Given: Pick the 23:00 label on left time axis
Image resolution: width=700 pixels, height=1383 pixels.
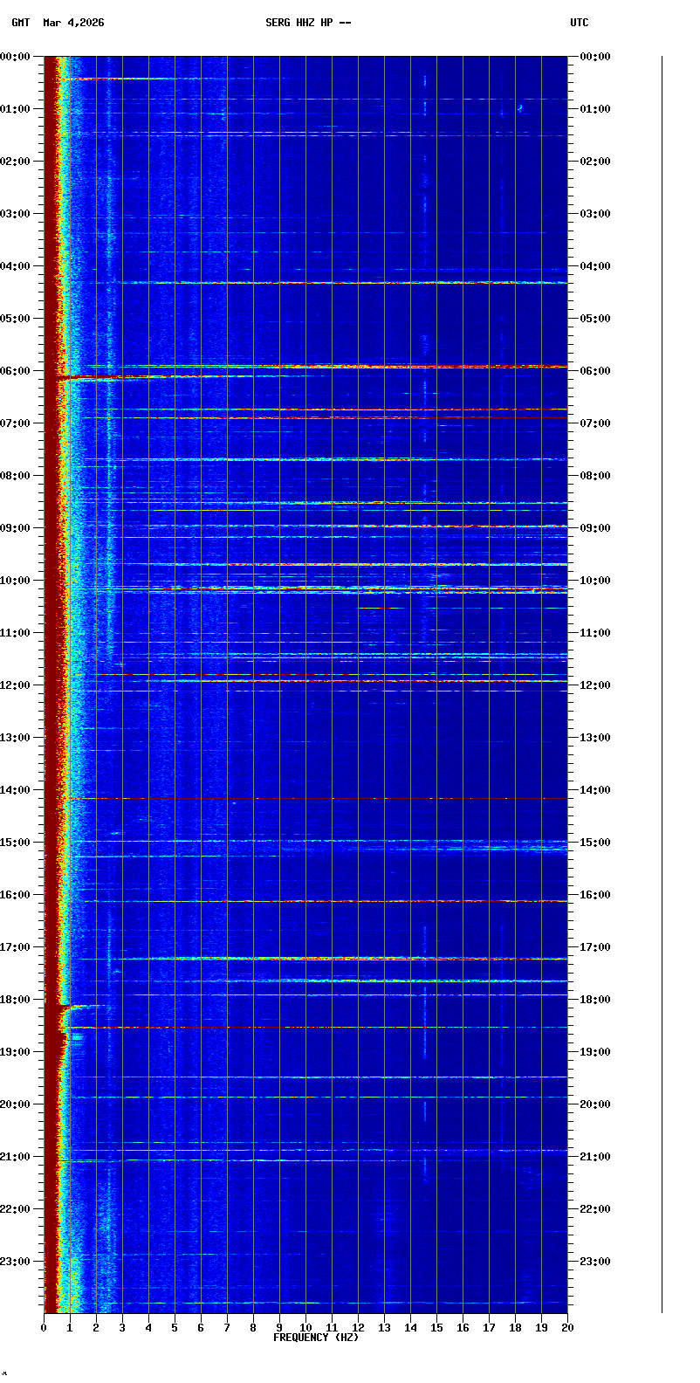Looking at the screenshot, I should tap(16, 1262).
